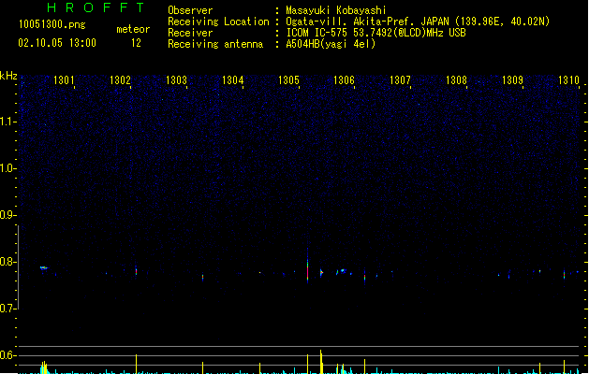Click the 0.6 frequency axis label
Viewport: 589px width, 374px height.
(x=7, y=355)
